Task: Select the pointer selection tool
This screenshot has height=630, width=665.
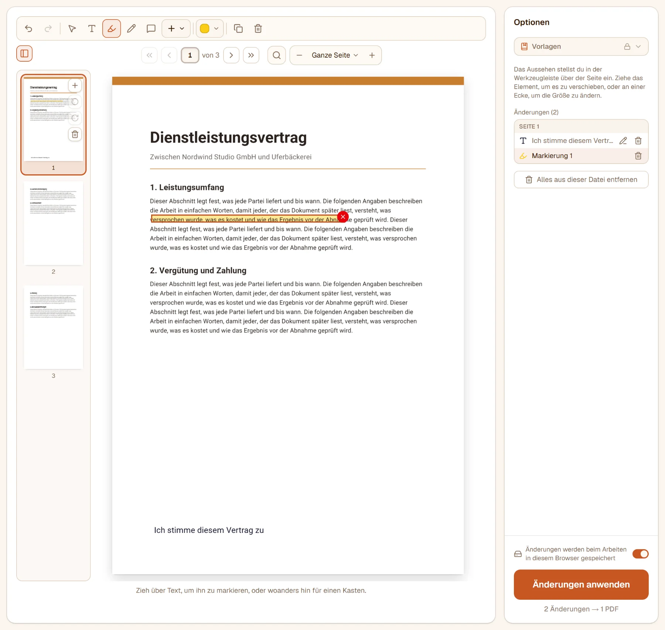Action: point(72,28)
